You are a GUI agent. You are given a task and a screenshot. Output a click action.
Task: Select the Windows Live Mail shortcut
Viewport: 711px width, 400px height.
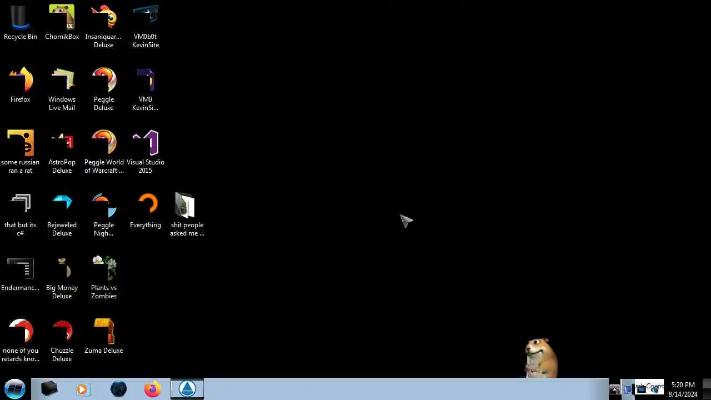[x=62, y=89]
